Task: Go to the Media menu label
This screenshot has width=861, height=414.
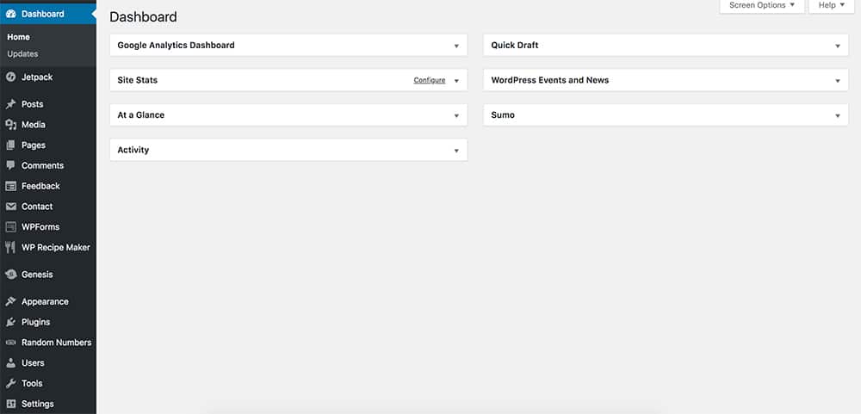Action: 34,125
